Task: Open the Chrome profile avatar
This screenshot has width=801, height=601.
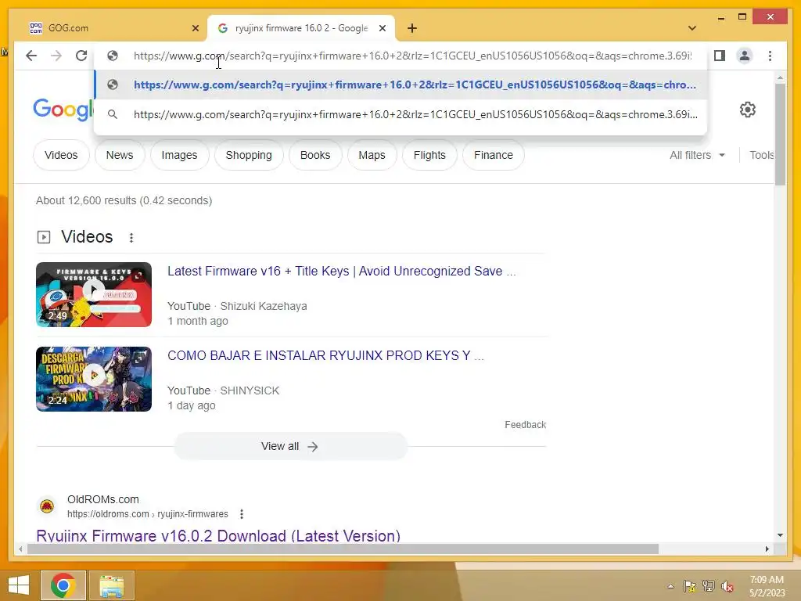Action: 745,56
